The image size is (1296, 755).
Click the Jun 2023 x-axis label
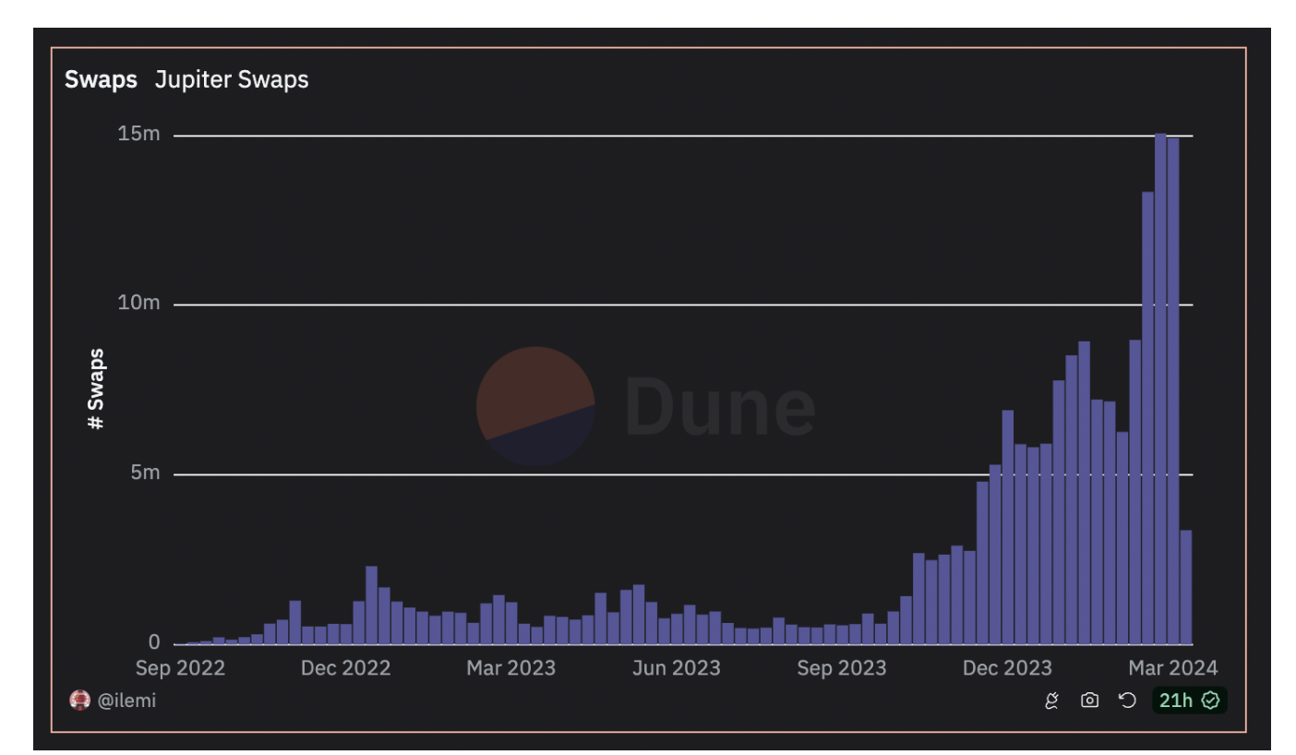677,668
